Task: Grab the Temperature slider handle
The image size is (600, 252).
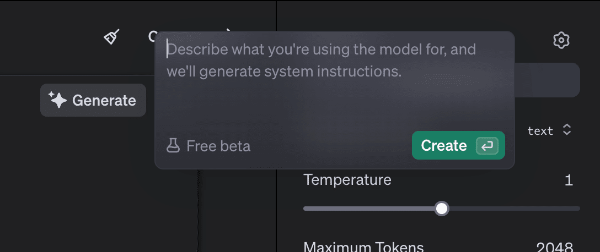Action: coord(442,209)
